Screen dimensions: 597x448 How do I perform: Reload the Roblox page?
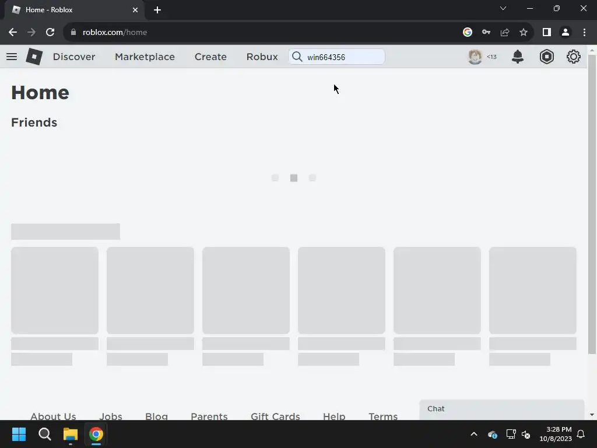(x=50, y=33)
